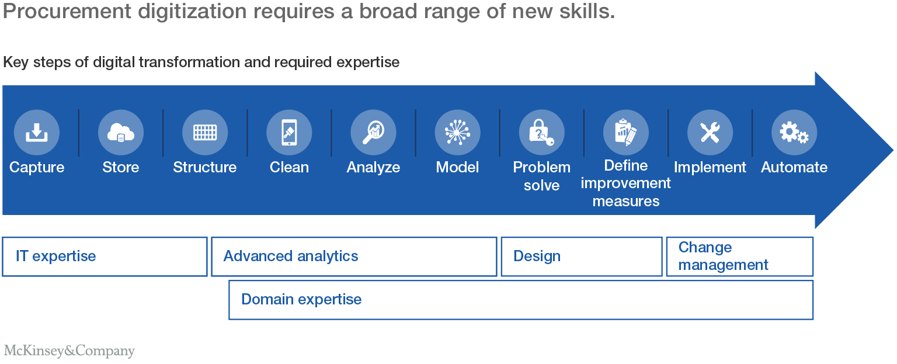This screenshot has height=364, width=897.
Task: Click the Domain expertise bar
Action: [x=521, y=300]
